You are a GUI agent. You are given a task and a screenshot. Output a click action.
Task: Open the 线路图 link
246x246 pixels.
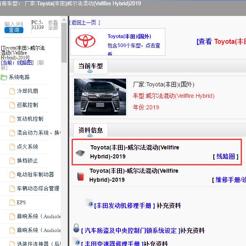226,156
